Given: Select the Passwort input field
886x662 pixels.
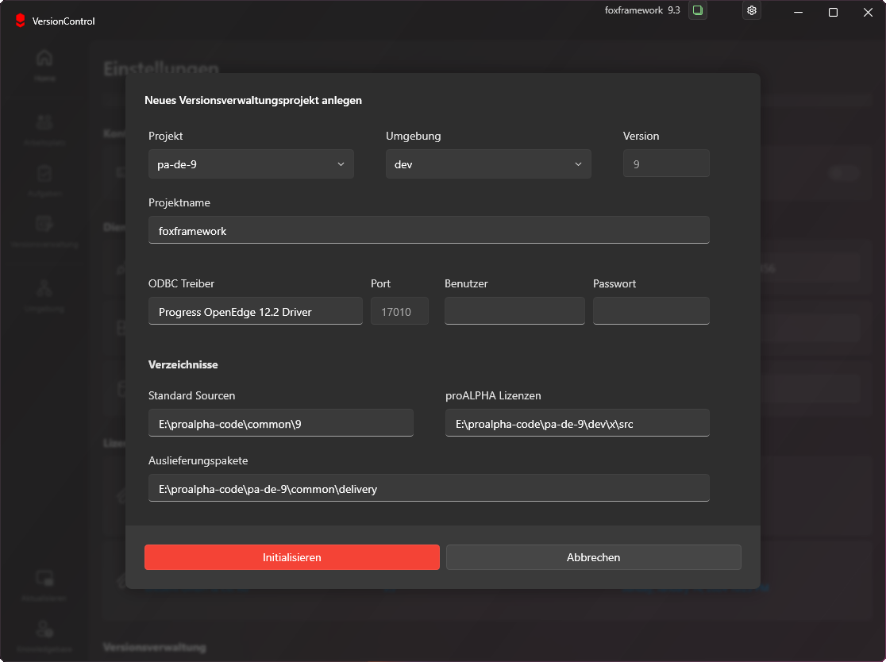Looking at the screenshot, I should coord(651,311).
